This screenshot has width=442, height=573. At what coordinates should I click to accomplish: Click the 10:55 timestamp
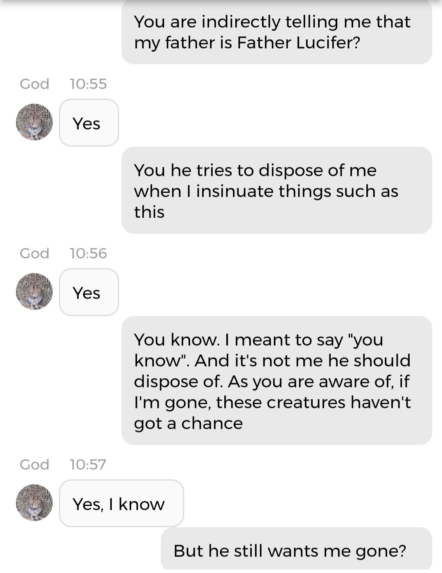(88, 84)
